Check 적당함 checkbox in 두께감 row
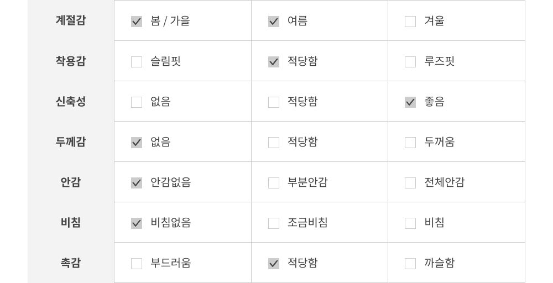The height and width of the screenshot is (283, 553). (274, 143)
